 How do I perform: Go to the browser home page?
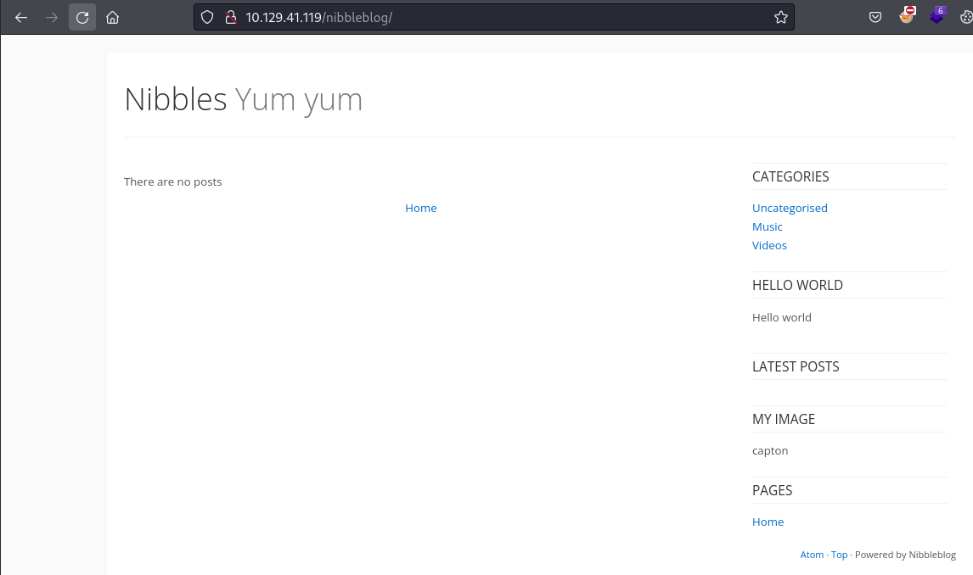point(112,17)
